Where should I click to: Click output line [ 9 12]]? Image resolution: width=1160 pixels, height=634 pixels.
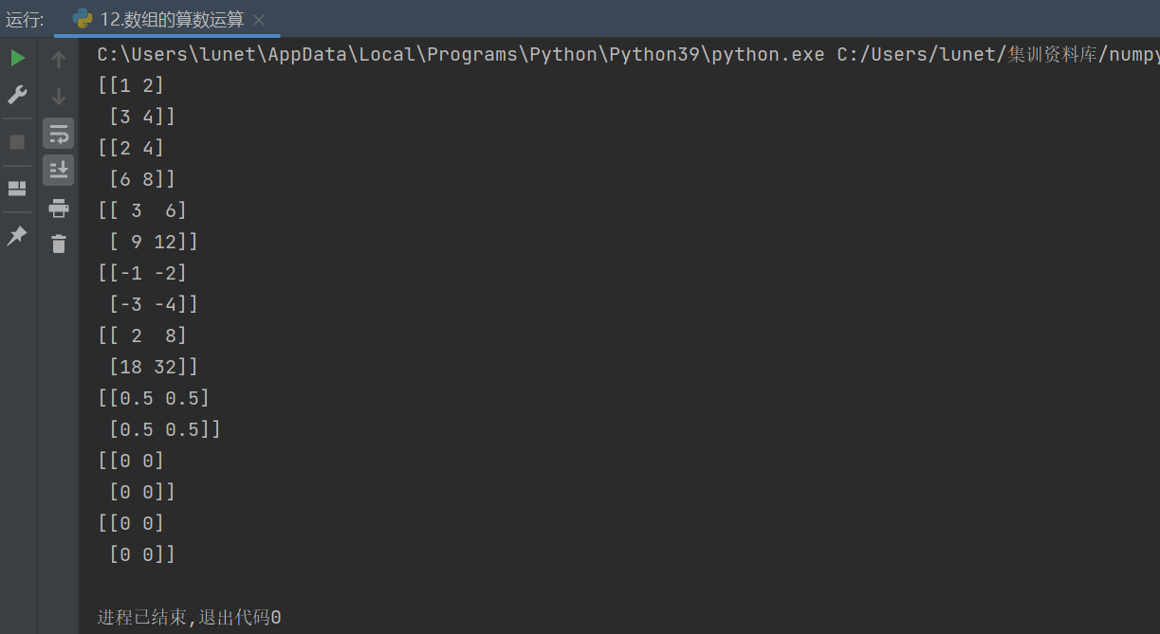click(x=154, y=242)
